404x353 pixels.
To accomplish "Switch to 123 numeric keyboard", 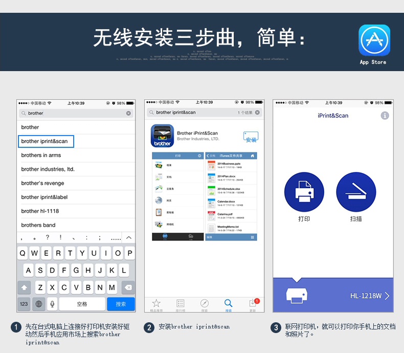I will pyautogui.click(x=24, y=304).
